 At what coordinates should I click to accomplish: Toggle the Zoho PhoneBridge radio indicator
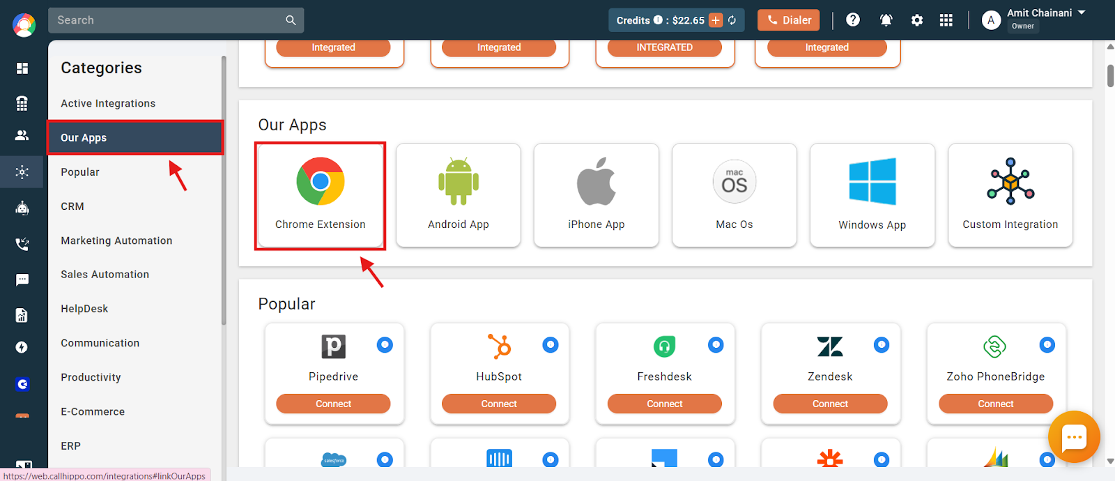point(1047,344)
